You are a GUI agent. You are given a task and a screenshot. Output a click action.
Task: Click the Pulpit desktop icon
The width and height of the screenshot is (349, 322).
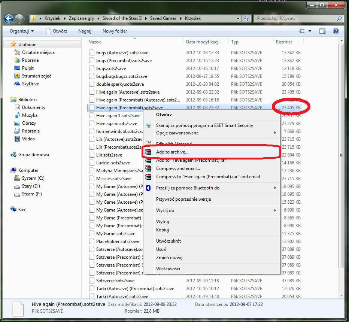(x=17, y=68)
